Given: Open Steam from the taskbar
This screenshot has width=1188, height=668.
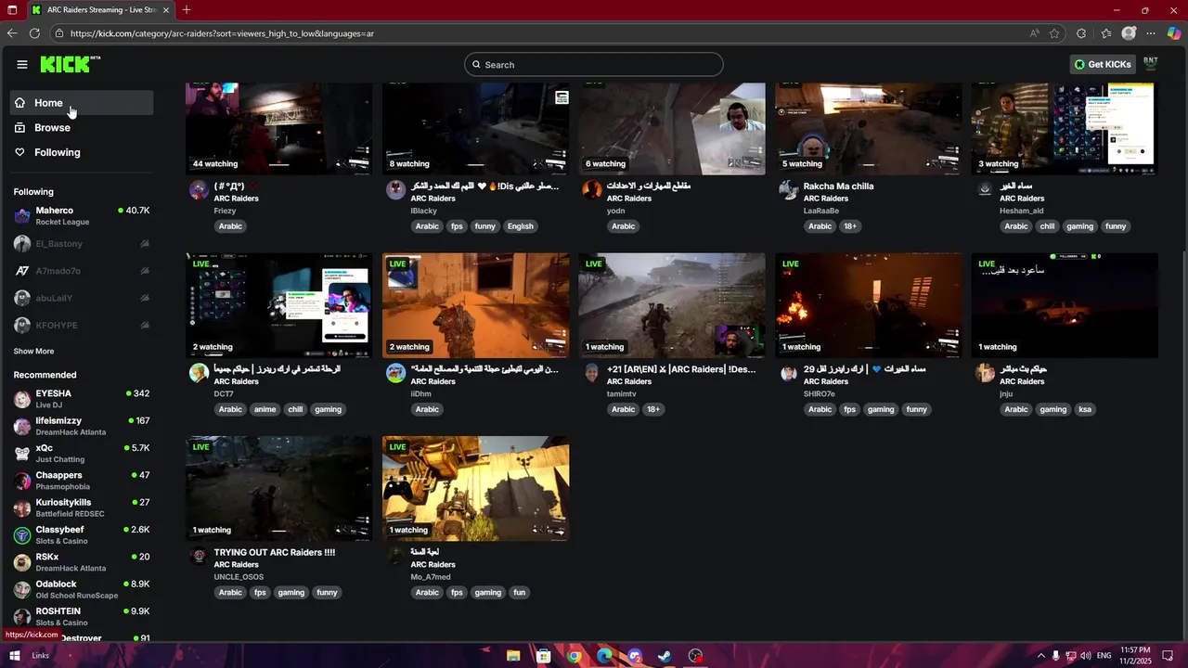Looking at the screenshot, I should 665,656.
